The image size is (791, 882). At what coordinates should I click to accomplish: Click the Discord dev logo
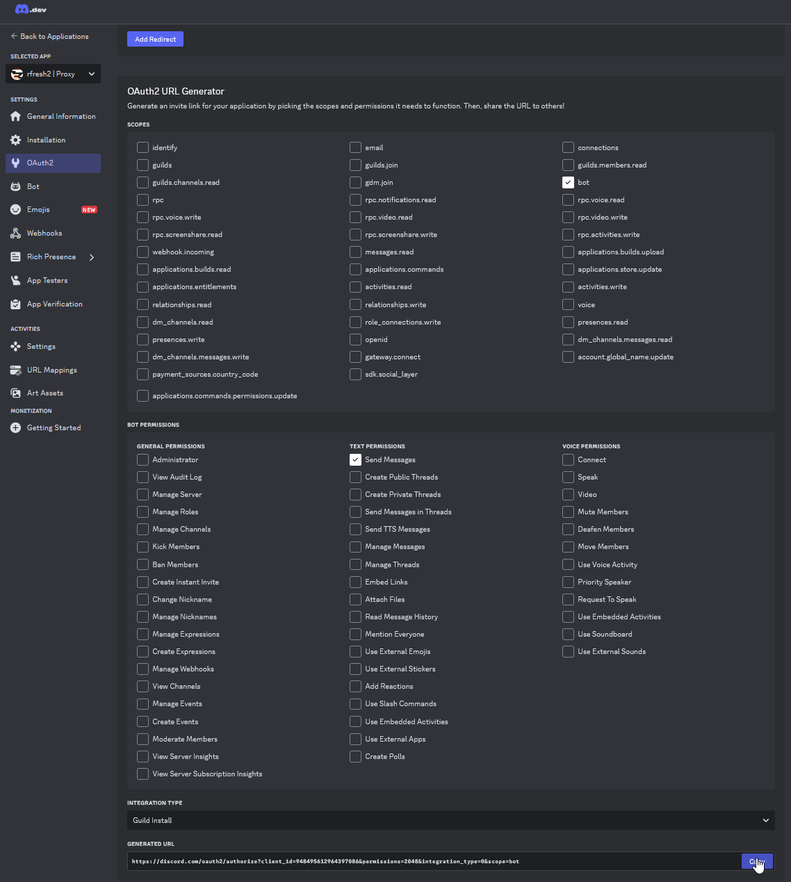[31, 10]
